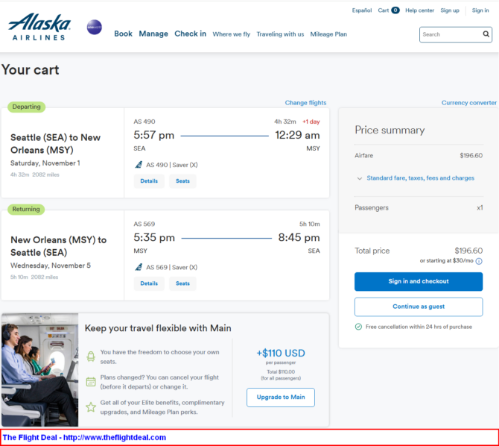Click the cart item count badge

tap(395, 10)
